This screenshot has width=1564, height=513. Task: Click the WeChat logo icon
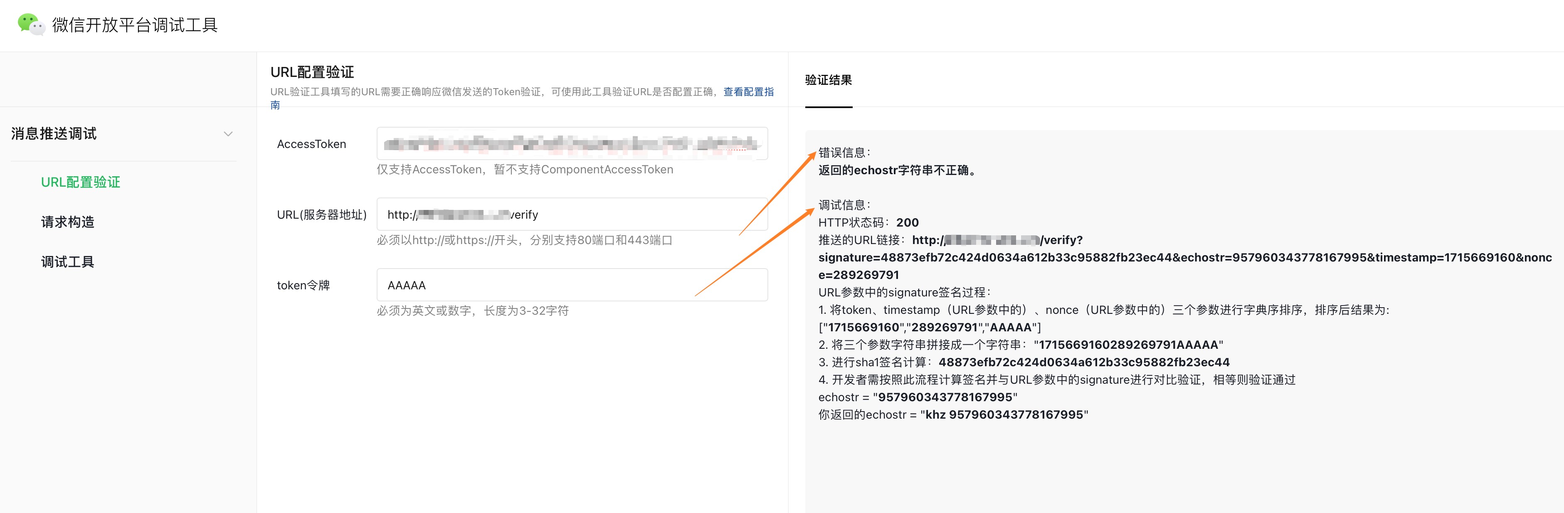coord(31,24)
